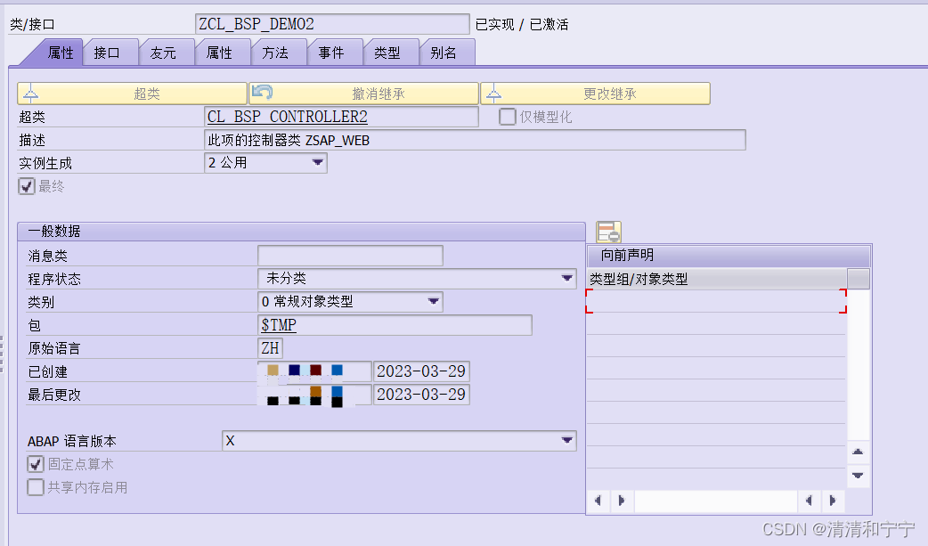The image size is (928, 546).
Task: Expand the ABAP 语言版本 dropdown
Action: coord(568,440)
